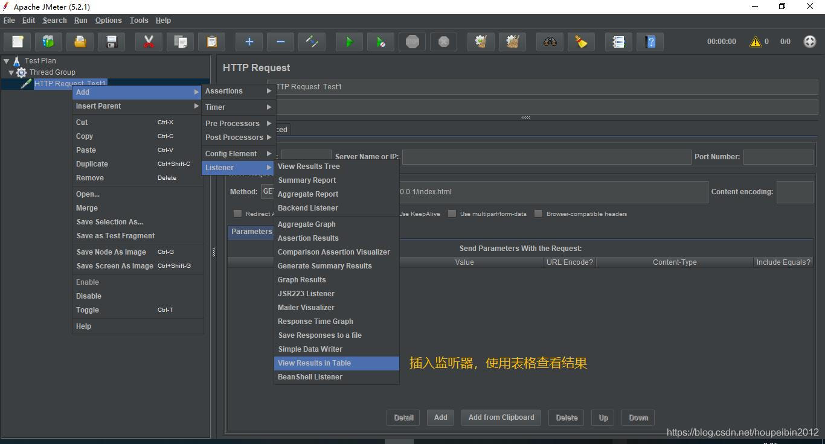825x444 pixels.
Task: Toggle the Browser-compatible headers checkbox
Action: [x=538, y=214]
